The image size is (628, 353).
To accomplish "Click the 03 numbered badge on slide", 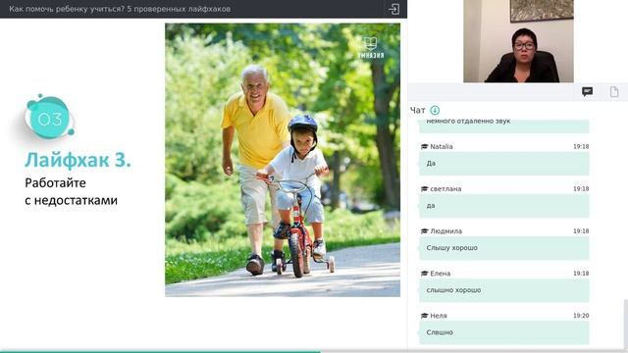I will point(49,118).
